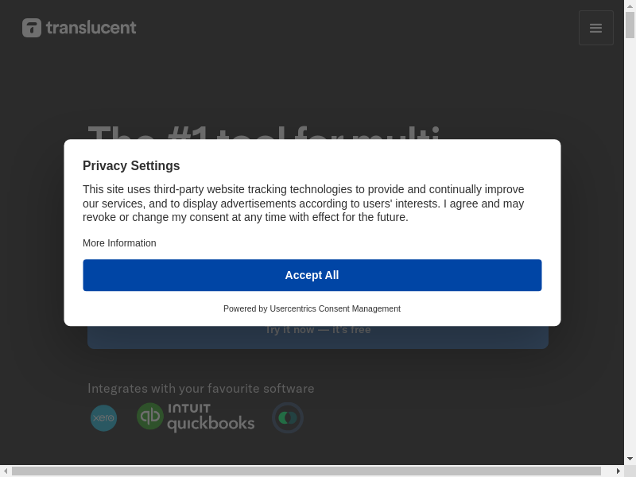Image resolution: width=636 pixels, height=477 pixels.
Task: Open the More Information link
Action: pyautogui.click(x=119, y=243)
